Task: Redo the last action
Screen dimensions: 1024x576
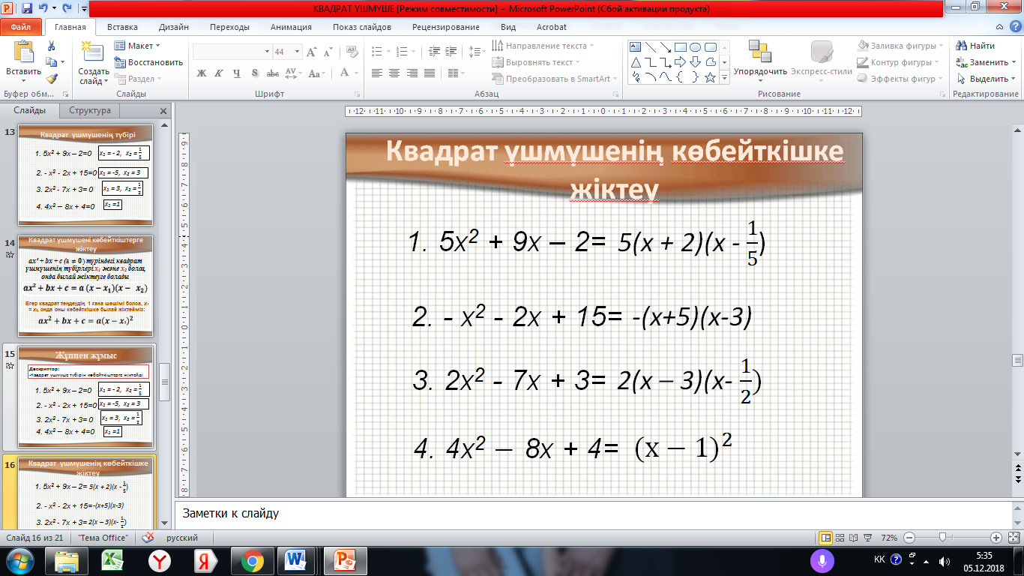Action: [x=67, y=9]
